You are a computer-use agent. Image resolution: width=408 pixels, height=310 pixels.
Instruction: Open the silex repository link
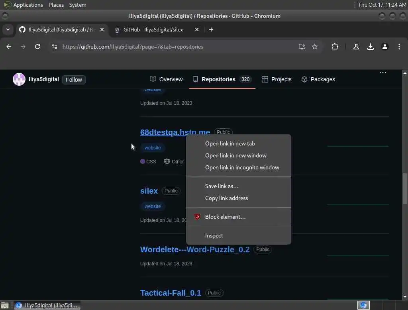(149, 191)
